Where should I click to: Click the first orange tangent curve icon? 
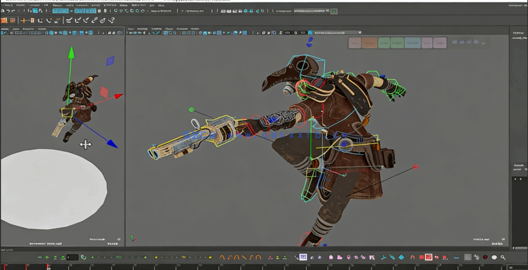[x=222, y=257]
